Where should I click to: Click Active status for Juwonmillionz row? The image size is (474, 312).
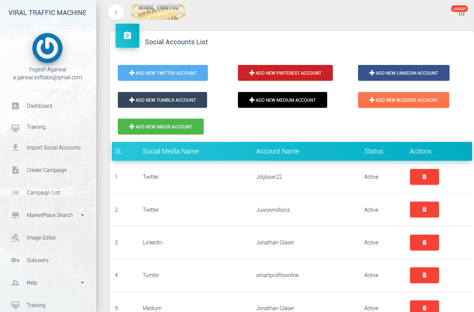click(371, 210)
